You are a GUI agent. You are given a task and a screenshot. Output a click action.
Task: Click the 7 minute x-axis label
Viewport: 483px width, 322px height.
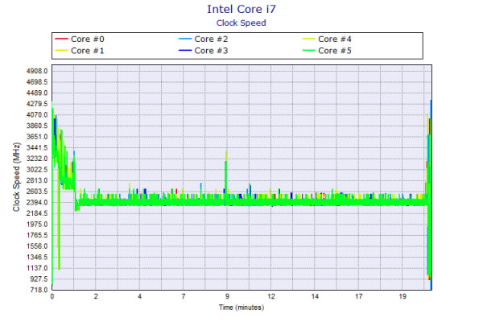[184, 296]
